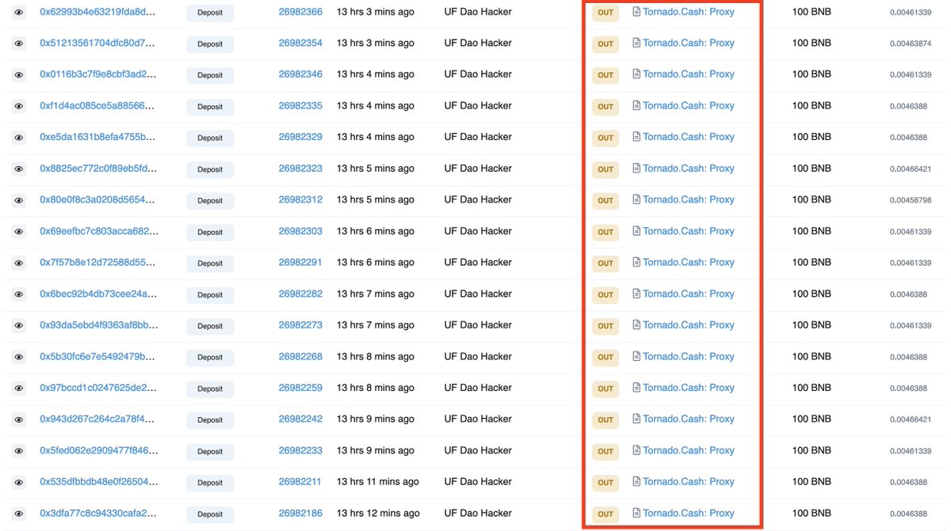Open transaction 0x0116b3c7f9e8cbf3ad2 hash link

pyautogui.click(x=98, y=74)
